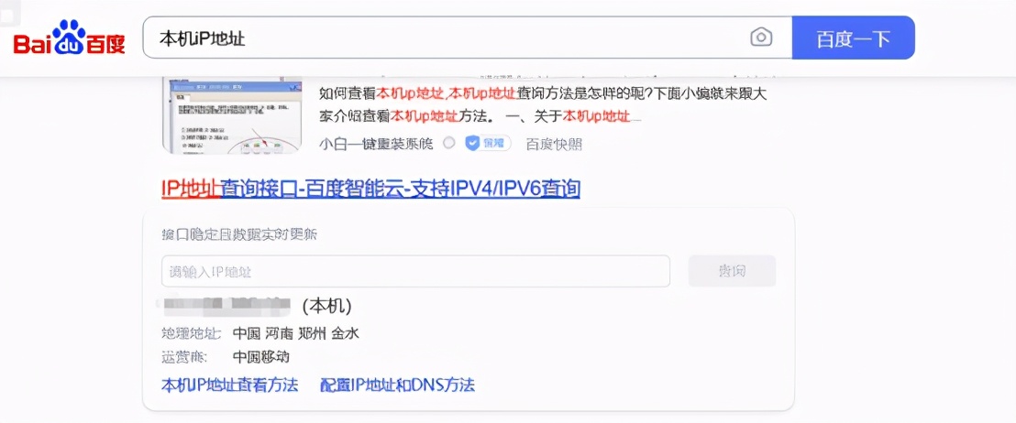Viewport: 1016px width, 423px height.
Task: Open the result thumbnail showing a settings window
Action: (x=232, y=115)
